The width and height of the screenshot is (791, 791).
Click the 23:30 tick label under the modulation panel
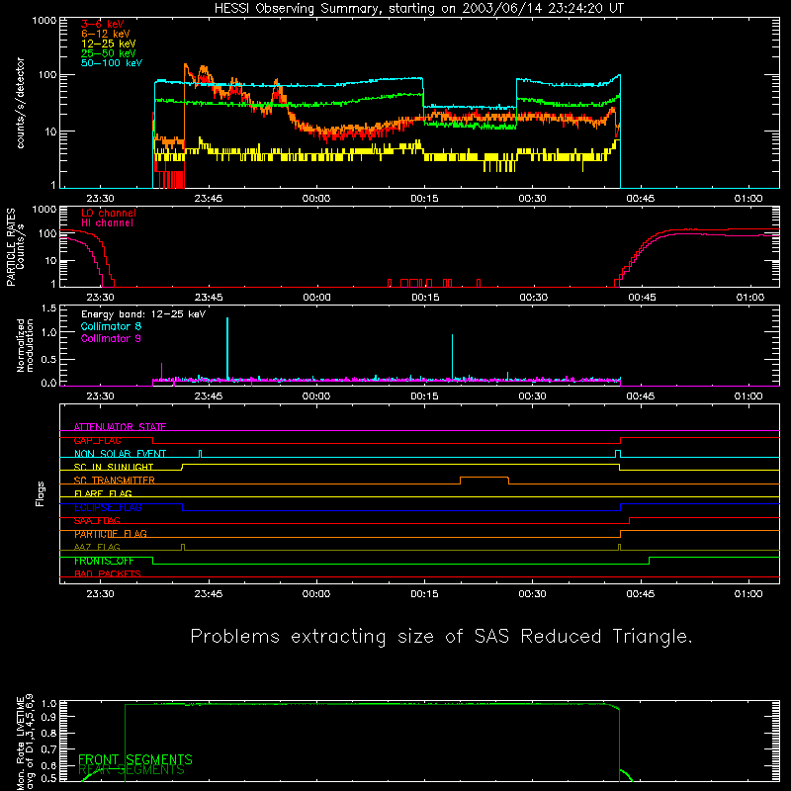[100, 396]
